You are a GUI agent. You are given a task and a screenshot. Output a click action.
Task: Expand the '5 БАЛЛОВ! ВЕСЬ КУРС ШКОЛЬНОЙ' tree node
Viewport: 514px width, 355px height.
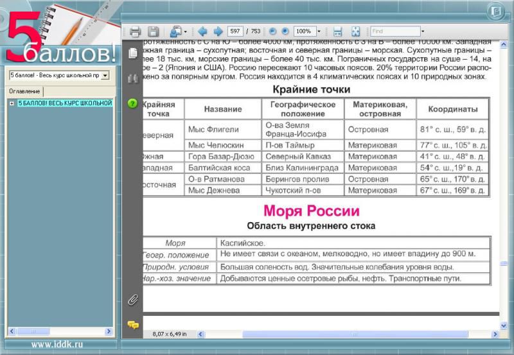[12, 103]
